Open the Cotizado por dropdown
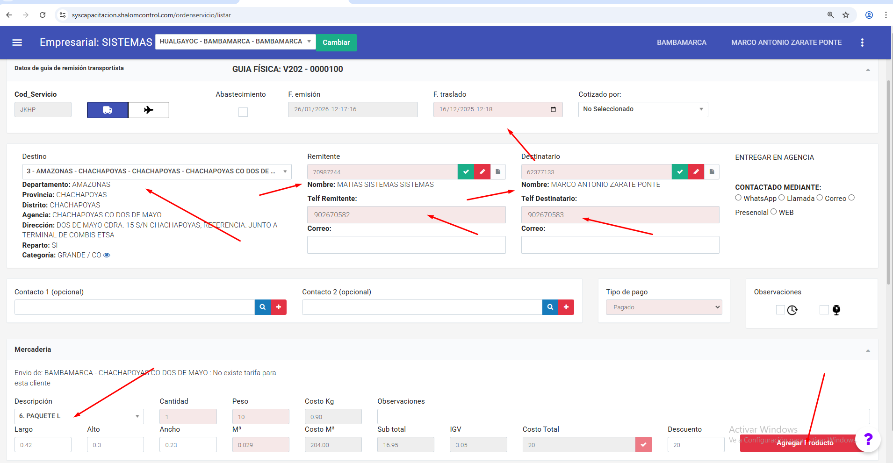This screenshot has width=893, height=463. click(643, 109)
